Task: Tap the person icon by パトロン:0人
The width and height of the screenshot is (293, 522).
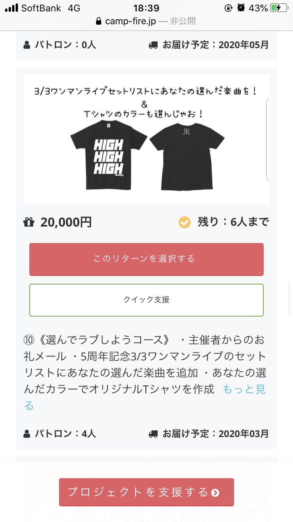Action: click(27, 45)
